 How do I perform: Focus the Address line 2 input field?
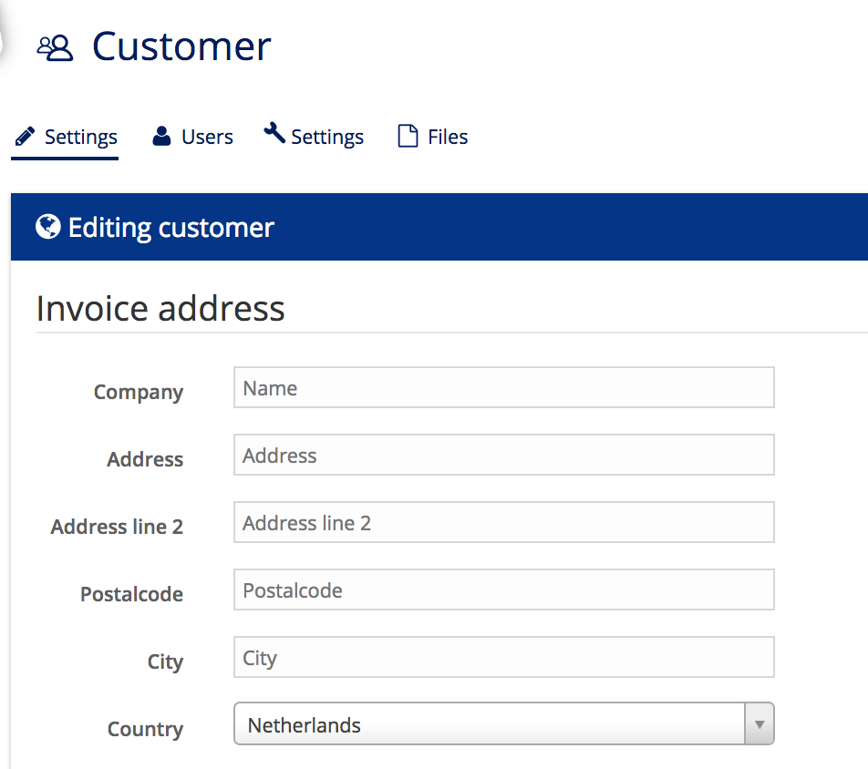pos(503,522)
